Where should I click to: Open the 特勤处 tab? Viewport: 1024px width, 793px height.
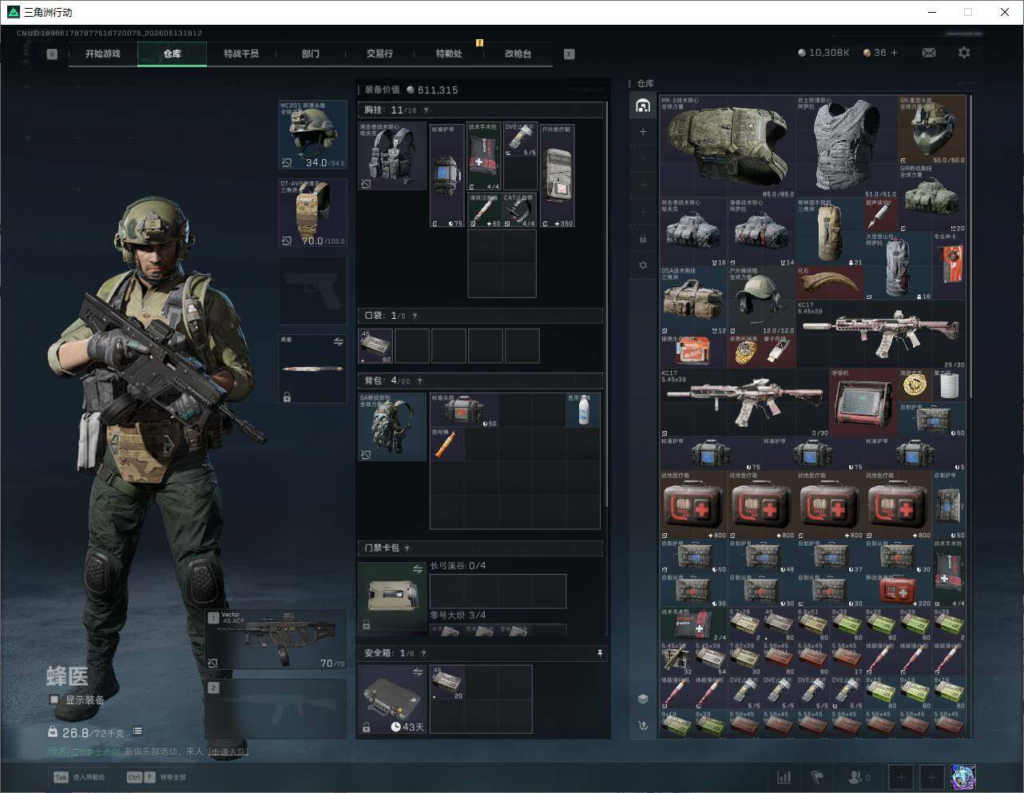click(449, 54)
